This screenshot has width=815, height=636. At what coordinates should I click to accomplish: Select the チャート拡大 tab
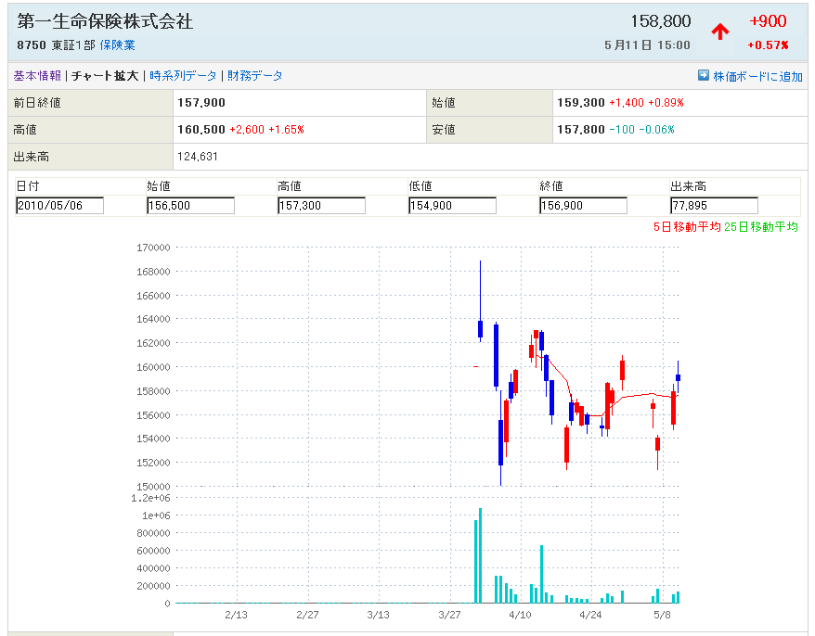pos(105,76)
